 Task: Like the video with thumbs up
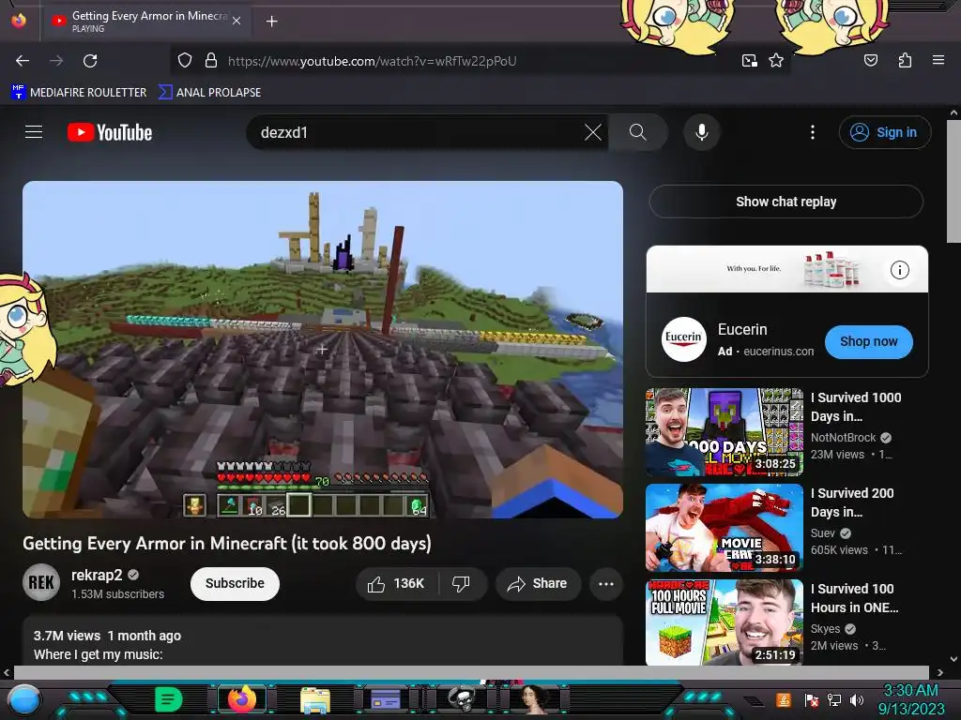click(x=396, y=584)
